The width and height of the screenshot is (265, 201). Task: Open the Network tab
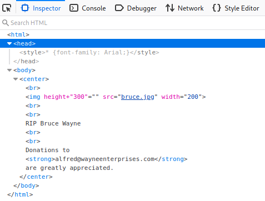click(x=184, y=8)
